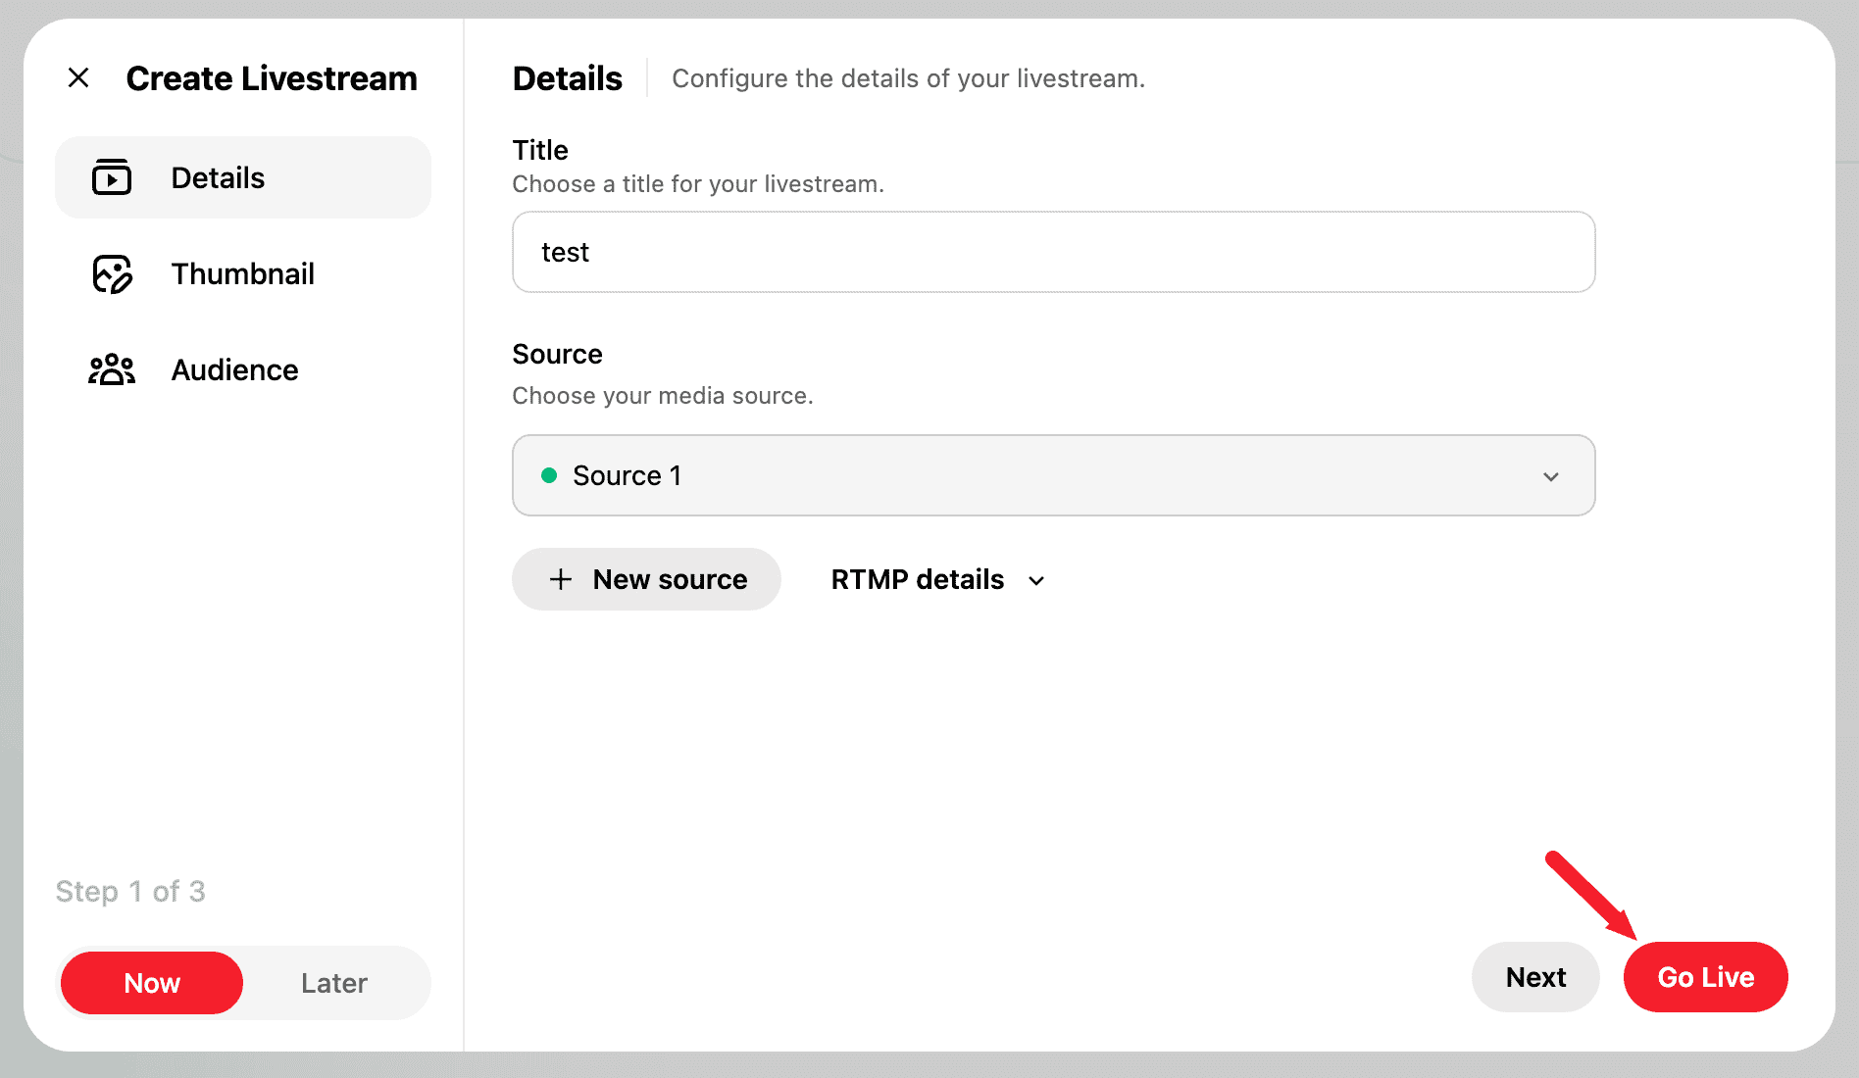Click the plus icon on New source
Viewport: 1859px width, 1078px height.
[x=561, y=579]
